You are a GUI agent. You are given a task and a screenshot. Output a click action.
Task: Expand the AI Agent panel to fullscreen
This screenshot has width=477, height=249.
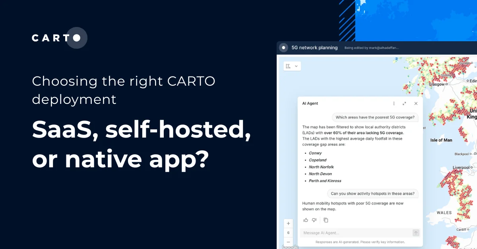404,103
